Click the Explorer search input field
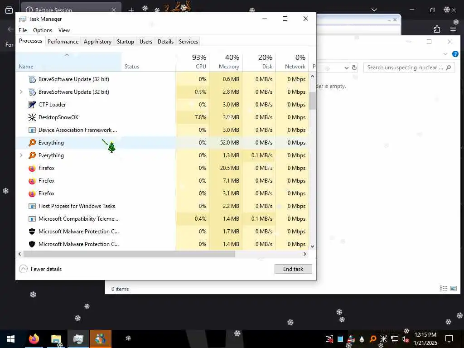The width and height of the screenshot is (464, 348). point(409,68)
